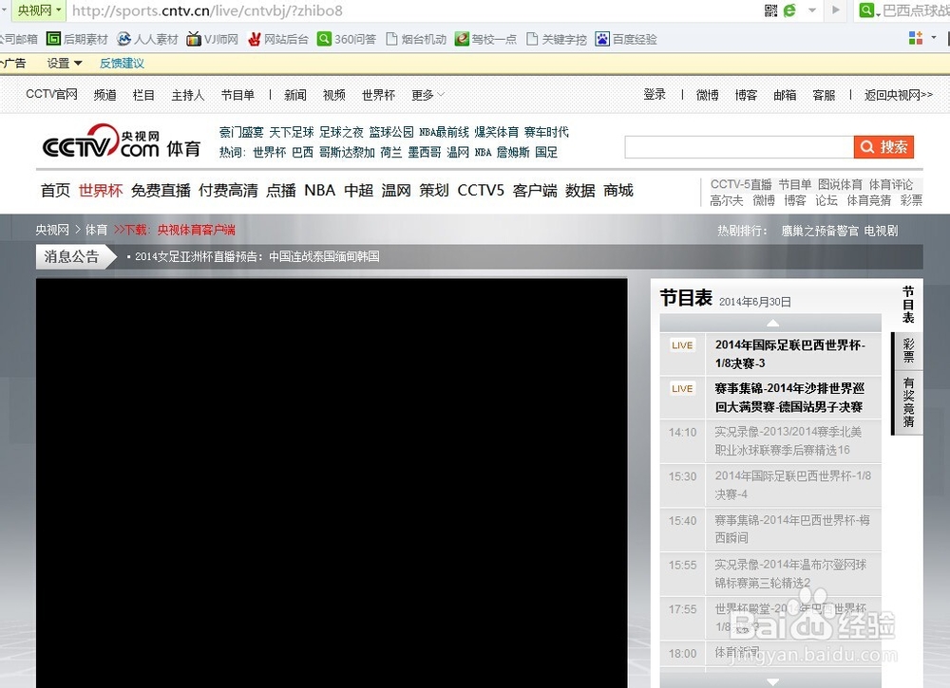Screen dimensions: 950x688
Task: Click 彩票 quick link beside 体育竞猜
Action: (911, 200)
